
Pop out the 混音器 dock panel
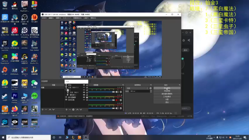(123, 85)
